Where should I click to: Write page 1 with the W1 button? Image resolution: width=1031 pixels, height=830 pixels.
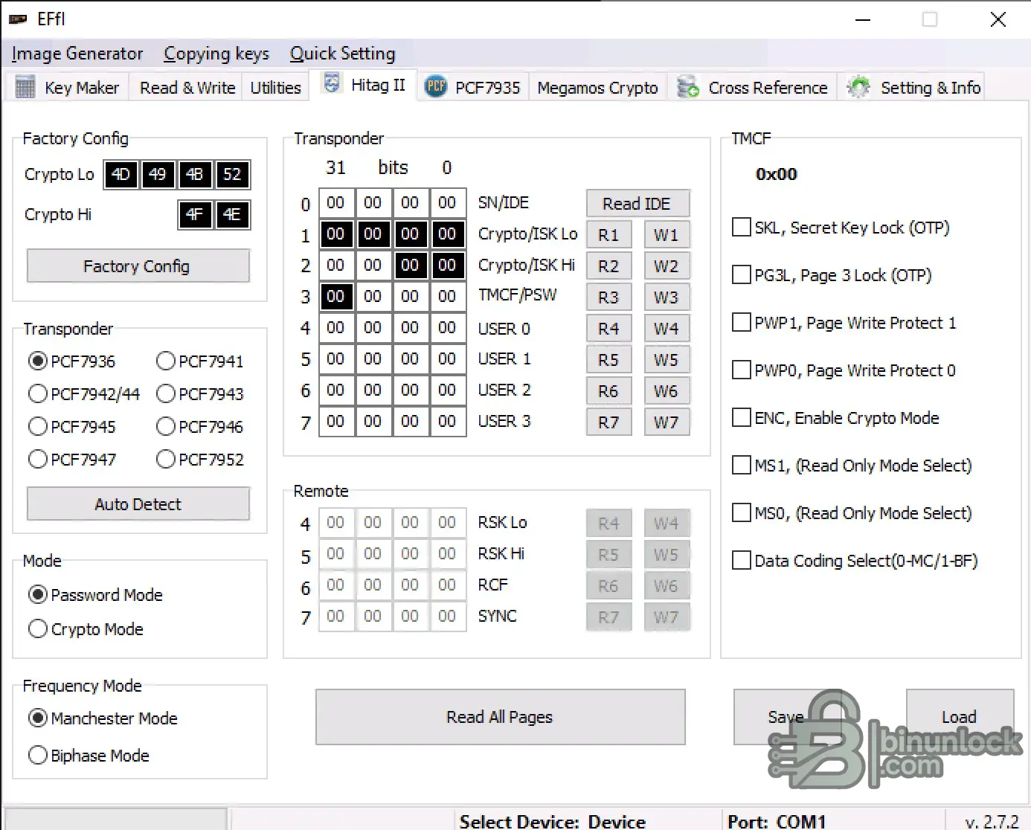coord(667,235)
